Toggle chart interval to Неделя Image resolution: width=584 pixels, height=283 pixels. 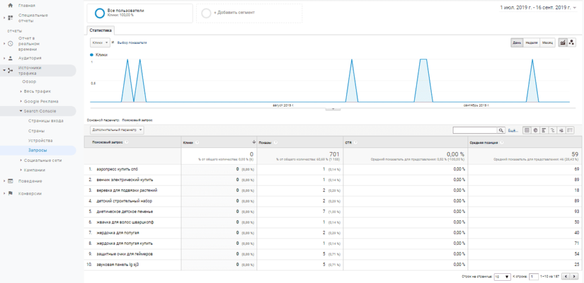click(x=532, y=43)
